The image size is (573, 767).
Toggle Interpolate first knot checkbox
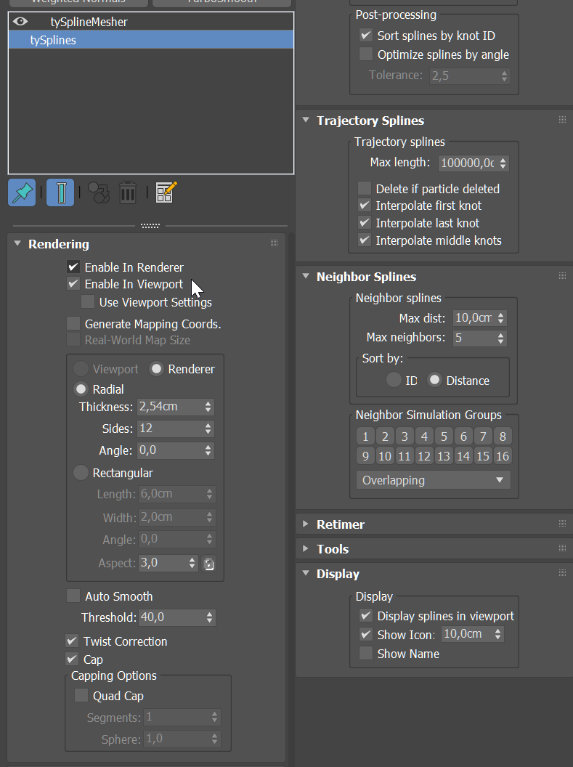click(x=365, y=206)
